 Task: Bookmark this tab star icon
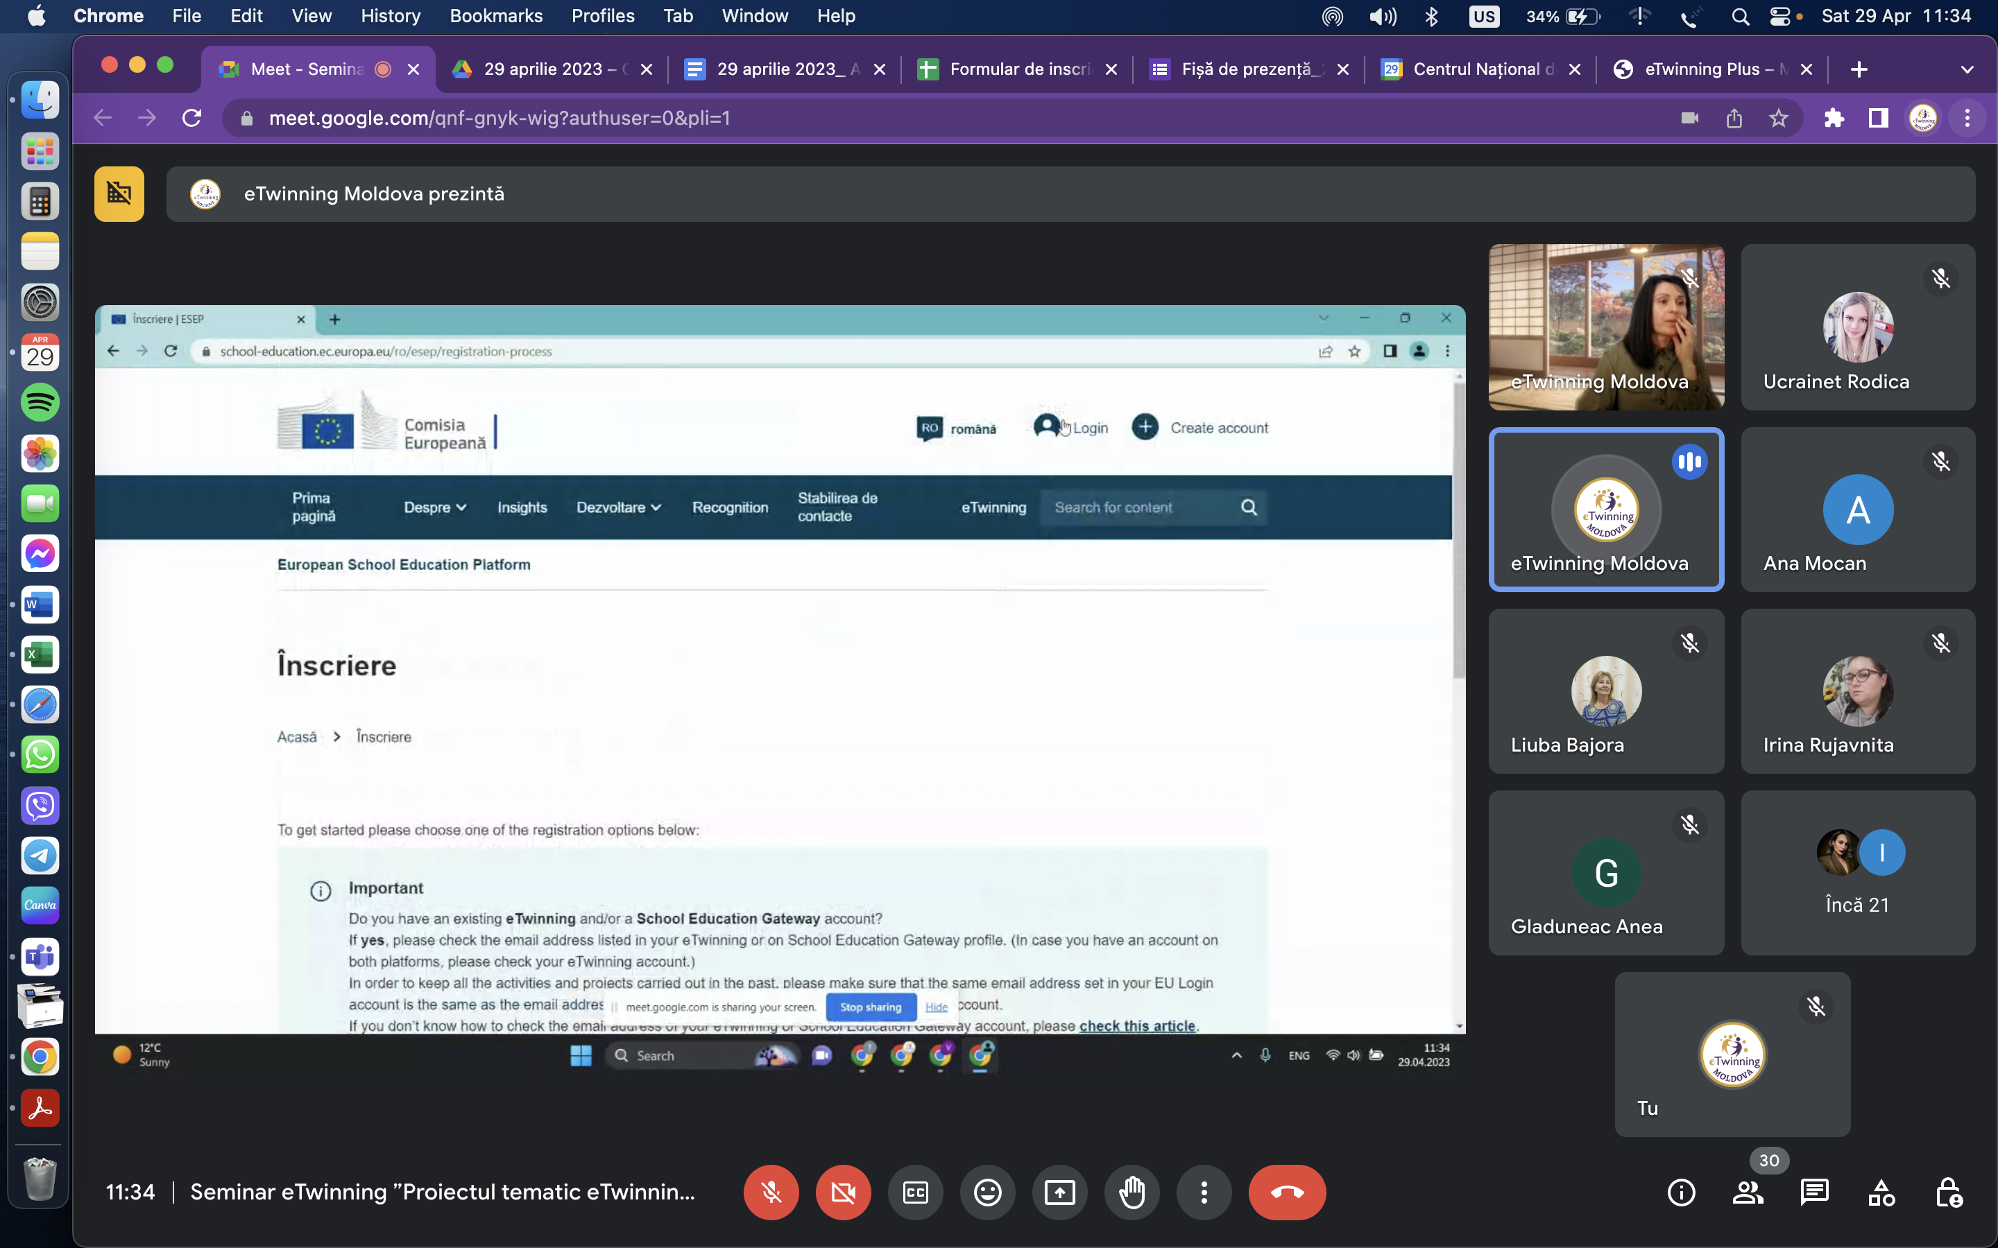(x=1778, y=118)
